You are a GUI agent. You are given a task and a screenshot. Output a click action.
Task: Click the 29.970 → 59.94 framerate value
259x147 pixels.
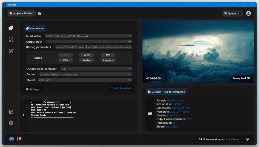tap(180, 112)
